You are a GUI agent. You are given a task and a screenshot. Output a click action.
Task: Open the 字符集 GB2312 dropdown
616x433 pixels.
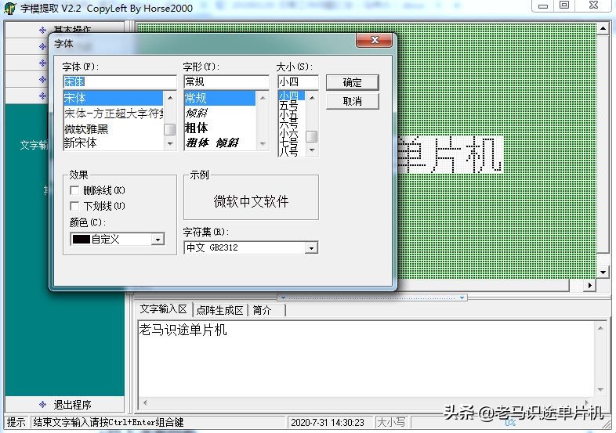click(x=311, y=247)
